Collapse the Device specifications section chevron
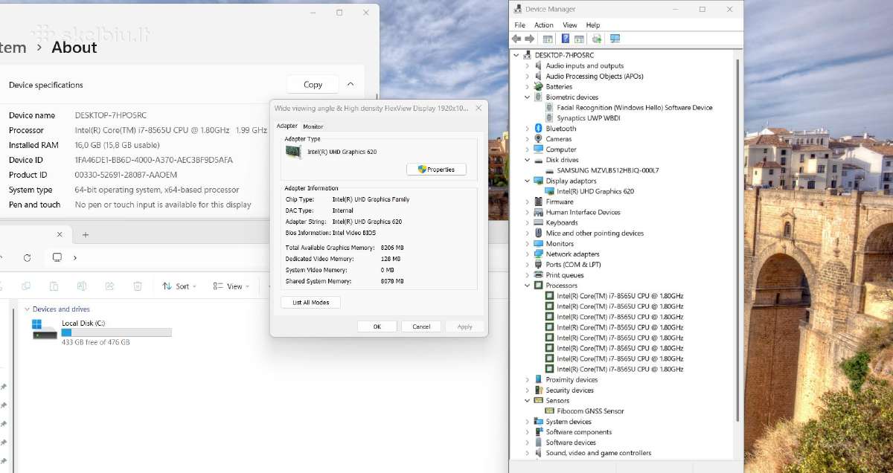This screenshot has height=473, width=893. coord(351,85)
